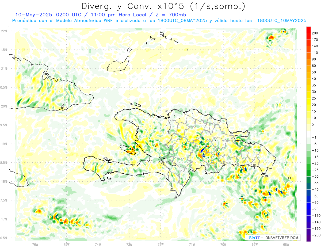Click the '70W' longitude label
This screenshot has width=321, height=248.
[x=223, y=244]
